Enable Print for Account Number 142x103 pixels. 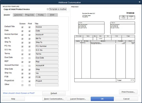pyautogui.click(x=29, y=66)
